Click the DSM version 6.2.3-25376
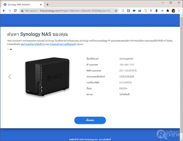The height and width of the screenshot is (141, 183). (125, 83)
